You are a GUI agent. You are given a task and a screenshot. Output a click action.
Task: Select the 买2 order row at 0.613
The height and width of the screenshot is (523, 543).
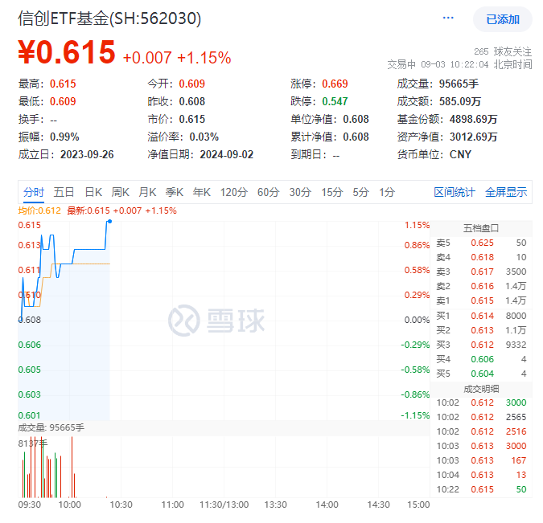481,330
